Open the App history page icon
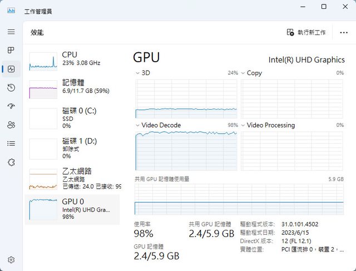The width and height of the screenshot is (356, 271). [x=11, y=87]
